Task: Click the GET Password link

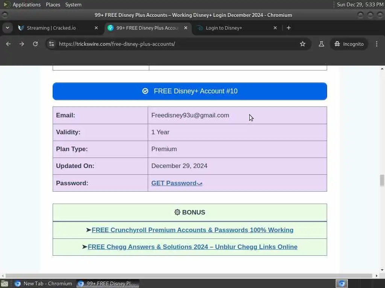Action: click(x=177, y=183)
